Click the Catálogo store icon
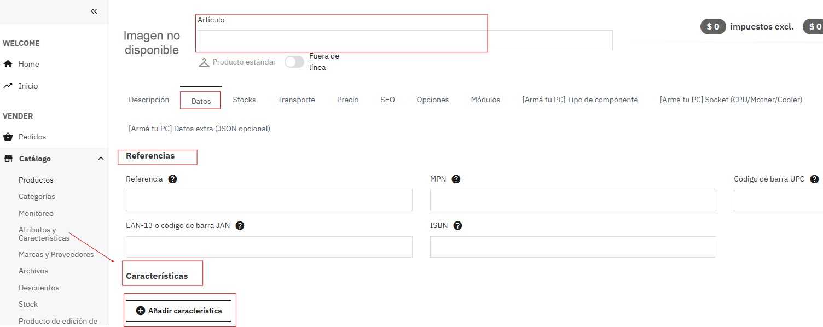 8,159
